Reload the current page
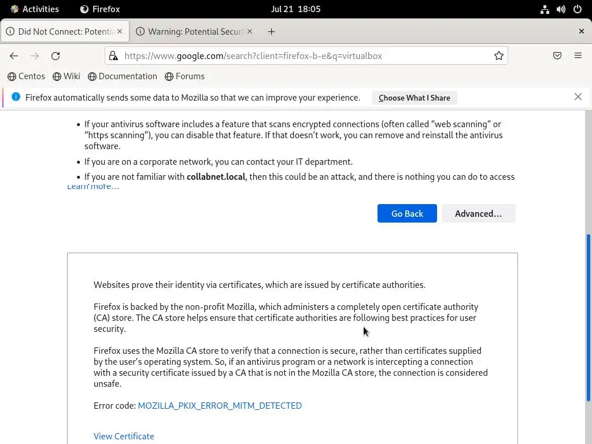592x444 pixels. click(55, 56)
